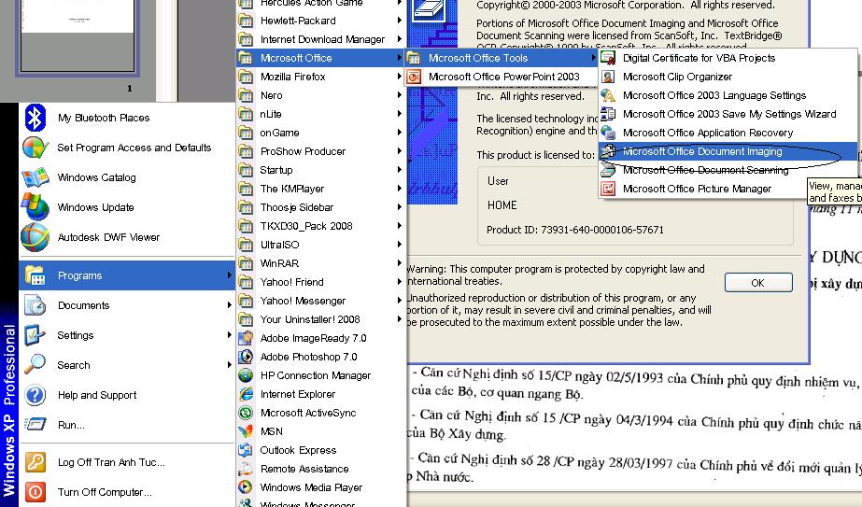Open the nLite program folder
Image resolution: width=862 pixels, height=507 pixels.
321,114
